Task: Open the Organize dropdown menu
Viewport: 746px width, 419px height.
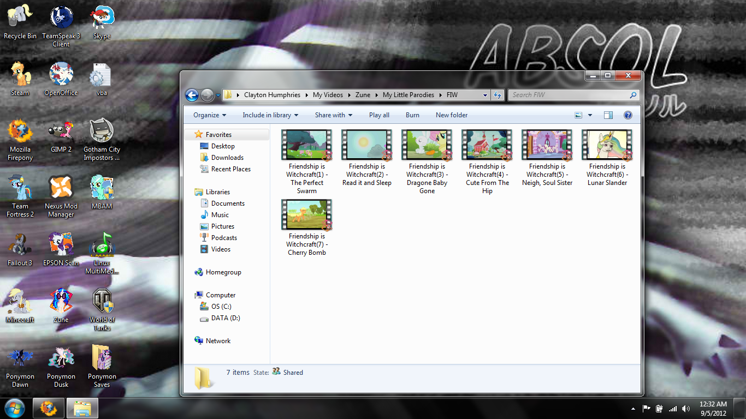Action: 210,115
